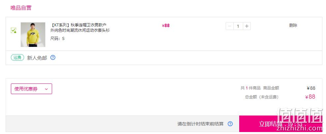Click the 共1件商品 商品金额 summary text
This screenshot has height=134, width=326.
260,88
